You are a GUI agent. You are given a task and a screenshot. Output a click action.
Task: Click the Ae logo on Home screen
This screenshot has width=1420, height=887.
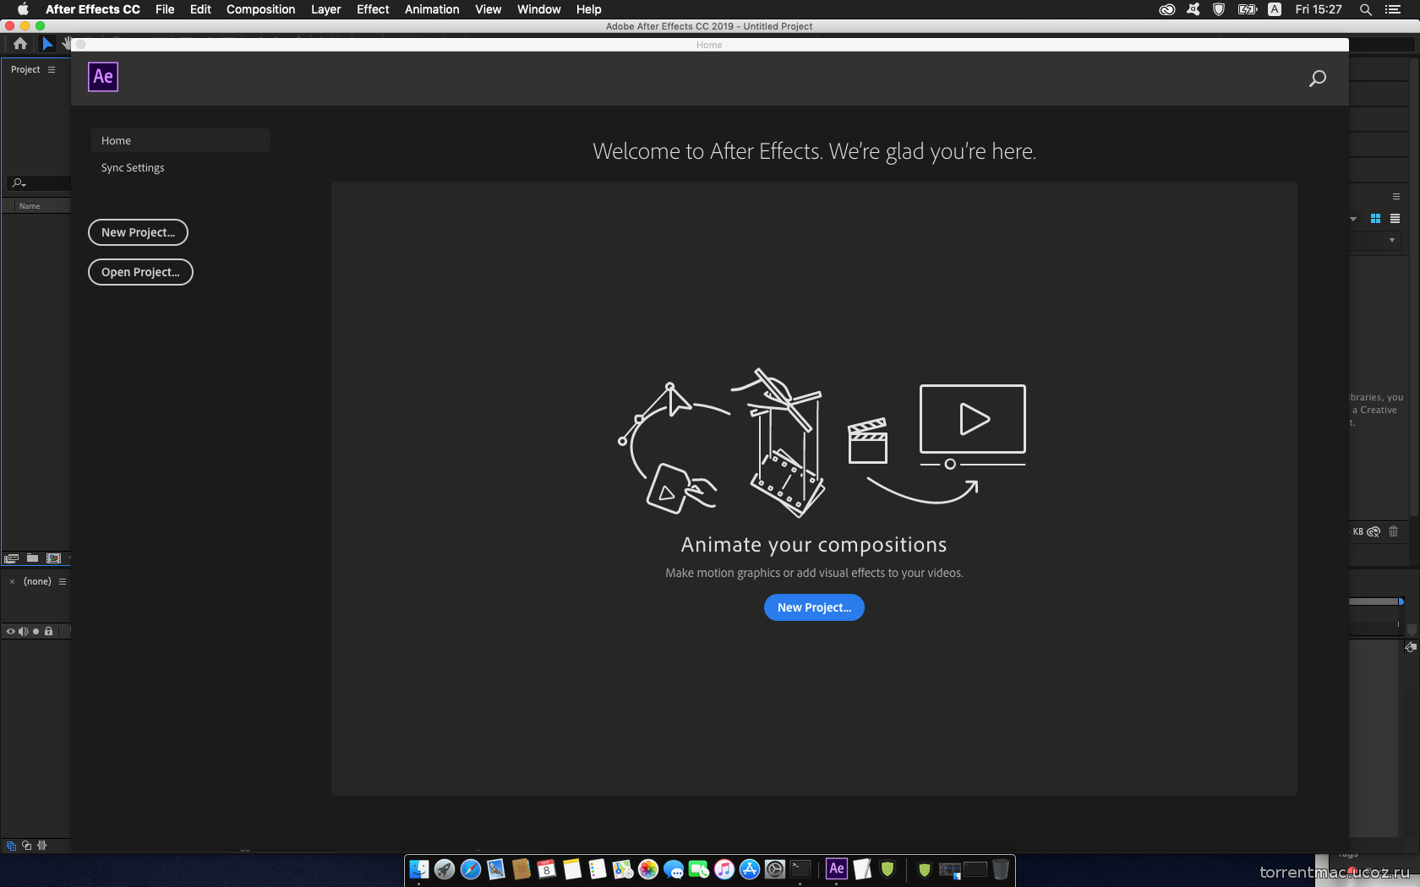(103, 77)
